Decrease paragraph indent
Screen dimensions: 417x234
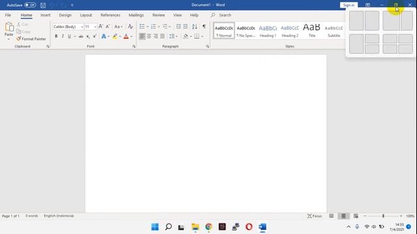click(x=179, y=27)
